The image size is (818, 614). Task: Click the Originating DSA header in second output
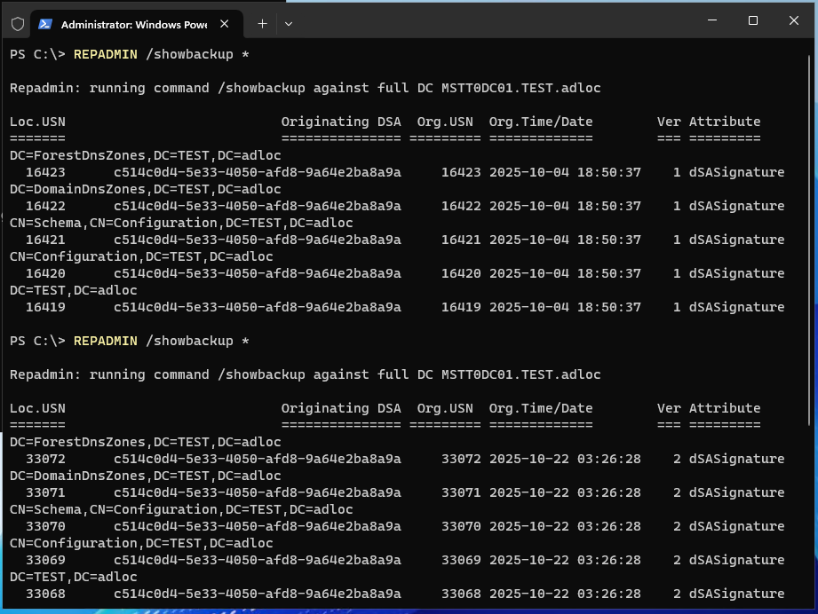[341, 408]
